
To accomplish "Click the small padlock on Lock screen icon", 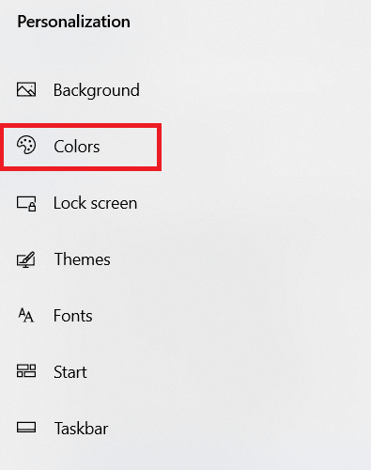I will (32, 207).
